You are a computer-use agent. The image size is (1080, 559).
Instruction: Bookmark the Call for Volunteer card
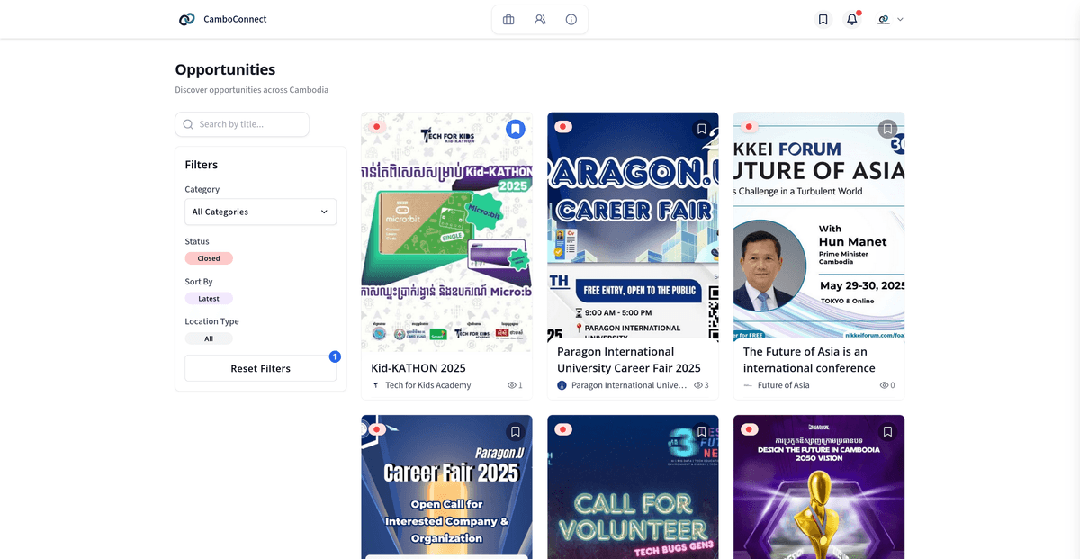(x=702, y=431)
